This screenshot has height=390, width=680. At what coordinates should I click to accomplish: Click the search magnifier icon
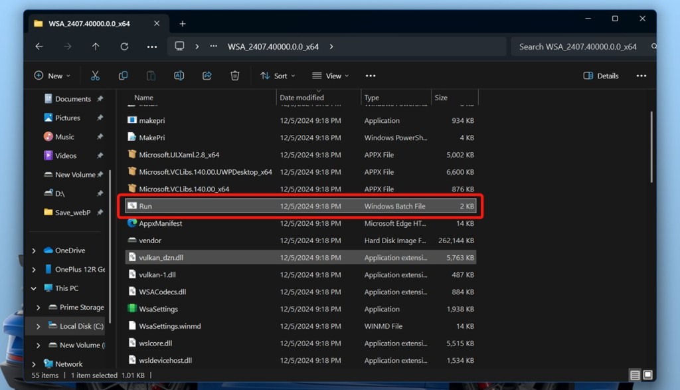[x=653, y=46]
